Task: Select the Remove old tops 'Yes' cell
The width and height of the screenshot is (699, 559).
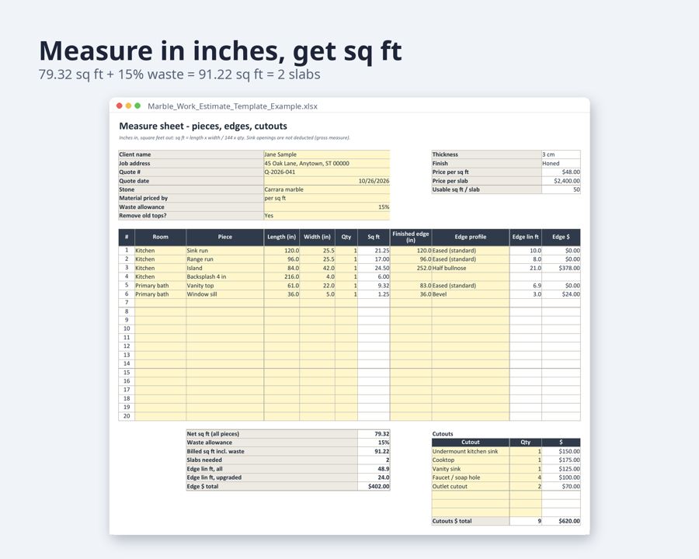Action: (x=327, y=215)
